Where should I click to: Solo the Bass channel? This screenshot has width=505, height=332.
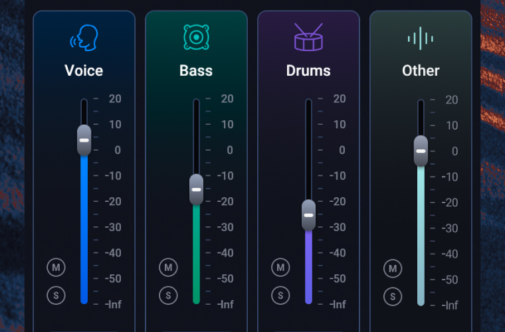[x=168, y=295]
